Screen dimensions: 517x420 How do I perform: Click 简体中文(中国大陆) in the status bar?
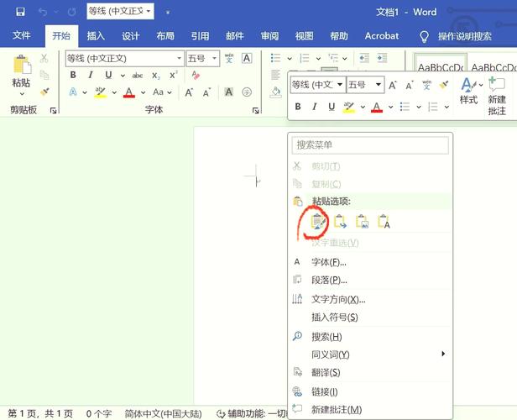point(163,413)
